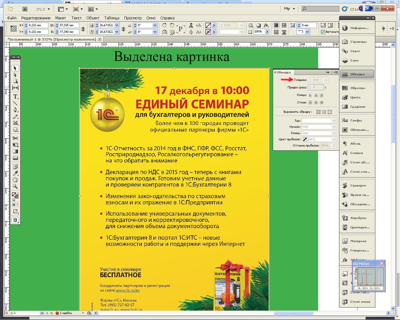Screen dimensions: 400x320
Task: Click the search field at top right
Action: click(320, 9)
